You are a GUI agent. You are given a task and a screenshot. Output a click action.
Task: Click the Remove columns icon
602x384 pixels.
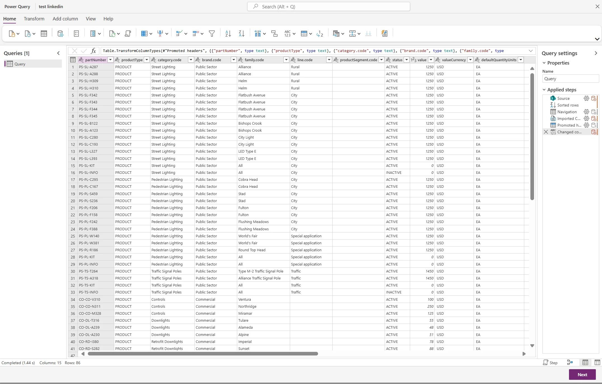coord(160,34)
